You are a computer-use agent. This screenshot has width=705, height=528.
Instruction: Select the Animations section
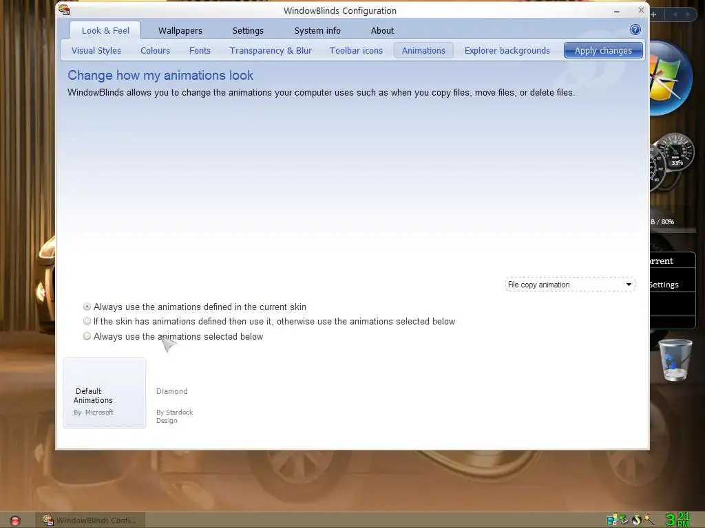pos(423,50)
